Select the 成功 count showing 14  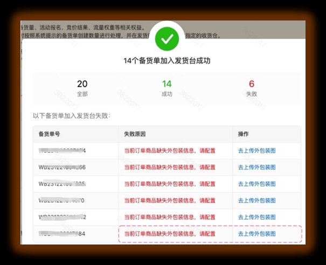(167, 88)
